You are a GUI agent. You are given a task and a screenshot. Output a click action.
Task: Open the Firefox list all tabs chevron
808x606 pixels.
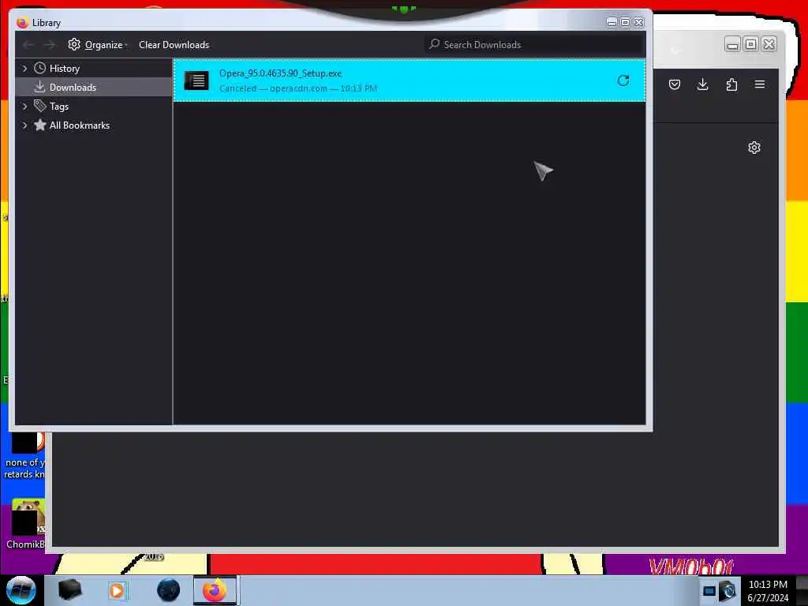pyautogui.click(x=675, y=50)
